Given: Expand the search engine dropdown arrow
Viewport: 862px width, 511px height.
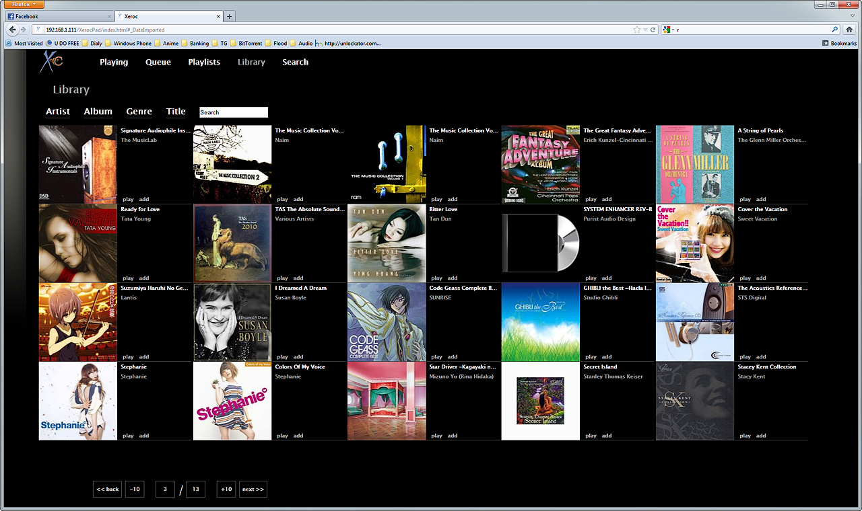Looking at the screenshot, I should point(673,30).
